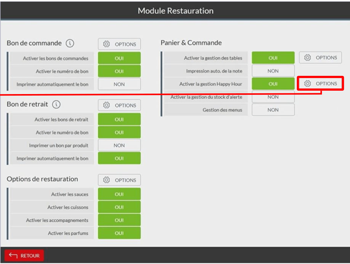Open OPTIONS for Bon de commande
This screenshot has height=264, width=350.
click(x=119, y=44)
